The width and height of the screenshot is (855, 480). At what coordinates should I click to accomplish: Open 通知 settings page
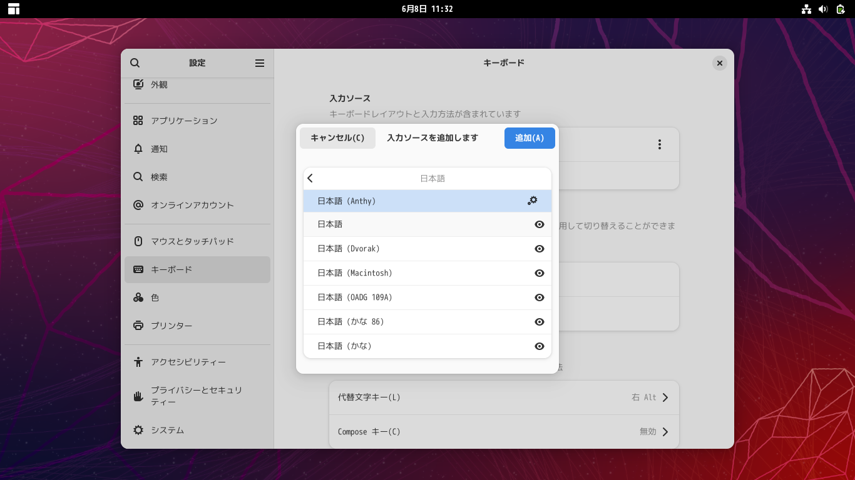pyautogui.click(x=197, y=149)
